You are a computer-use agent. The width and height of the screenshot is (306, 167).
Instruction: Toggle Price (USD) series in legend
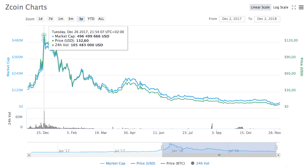143,163
